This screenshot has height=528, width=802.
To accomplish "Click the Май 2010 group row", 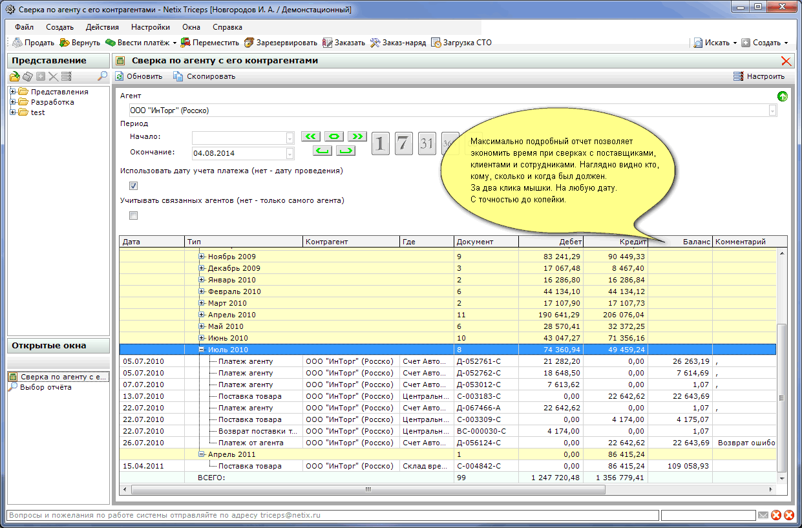I will (448, 326).
